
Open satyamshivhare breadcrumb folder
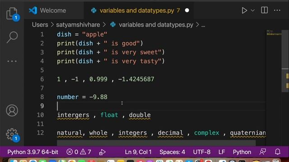78,25
